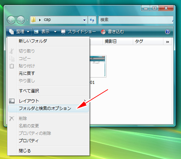181x159 pixels.
Task: Expand the address bar history dropdown
Action: click(84, 20)
